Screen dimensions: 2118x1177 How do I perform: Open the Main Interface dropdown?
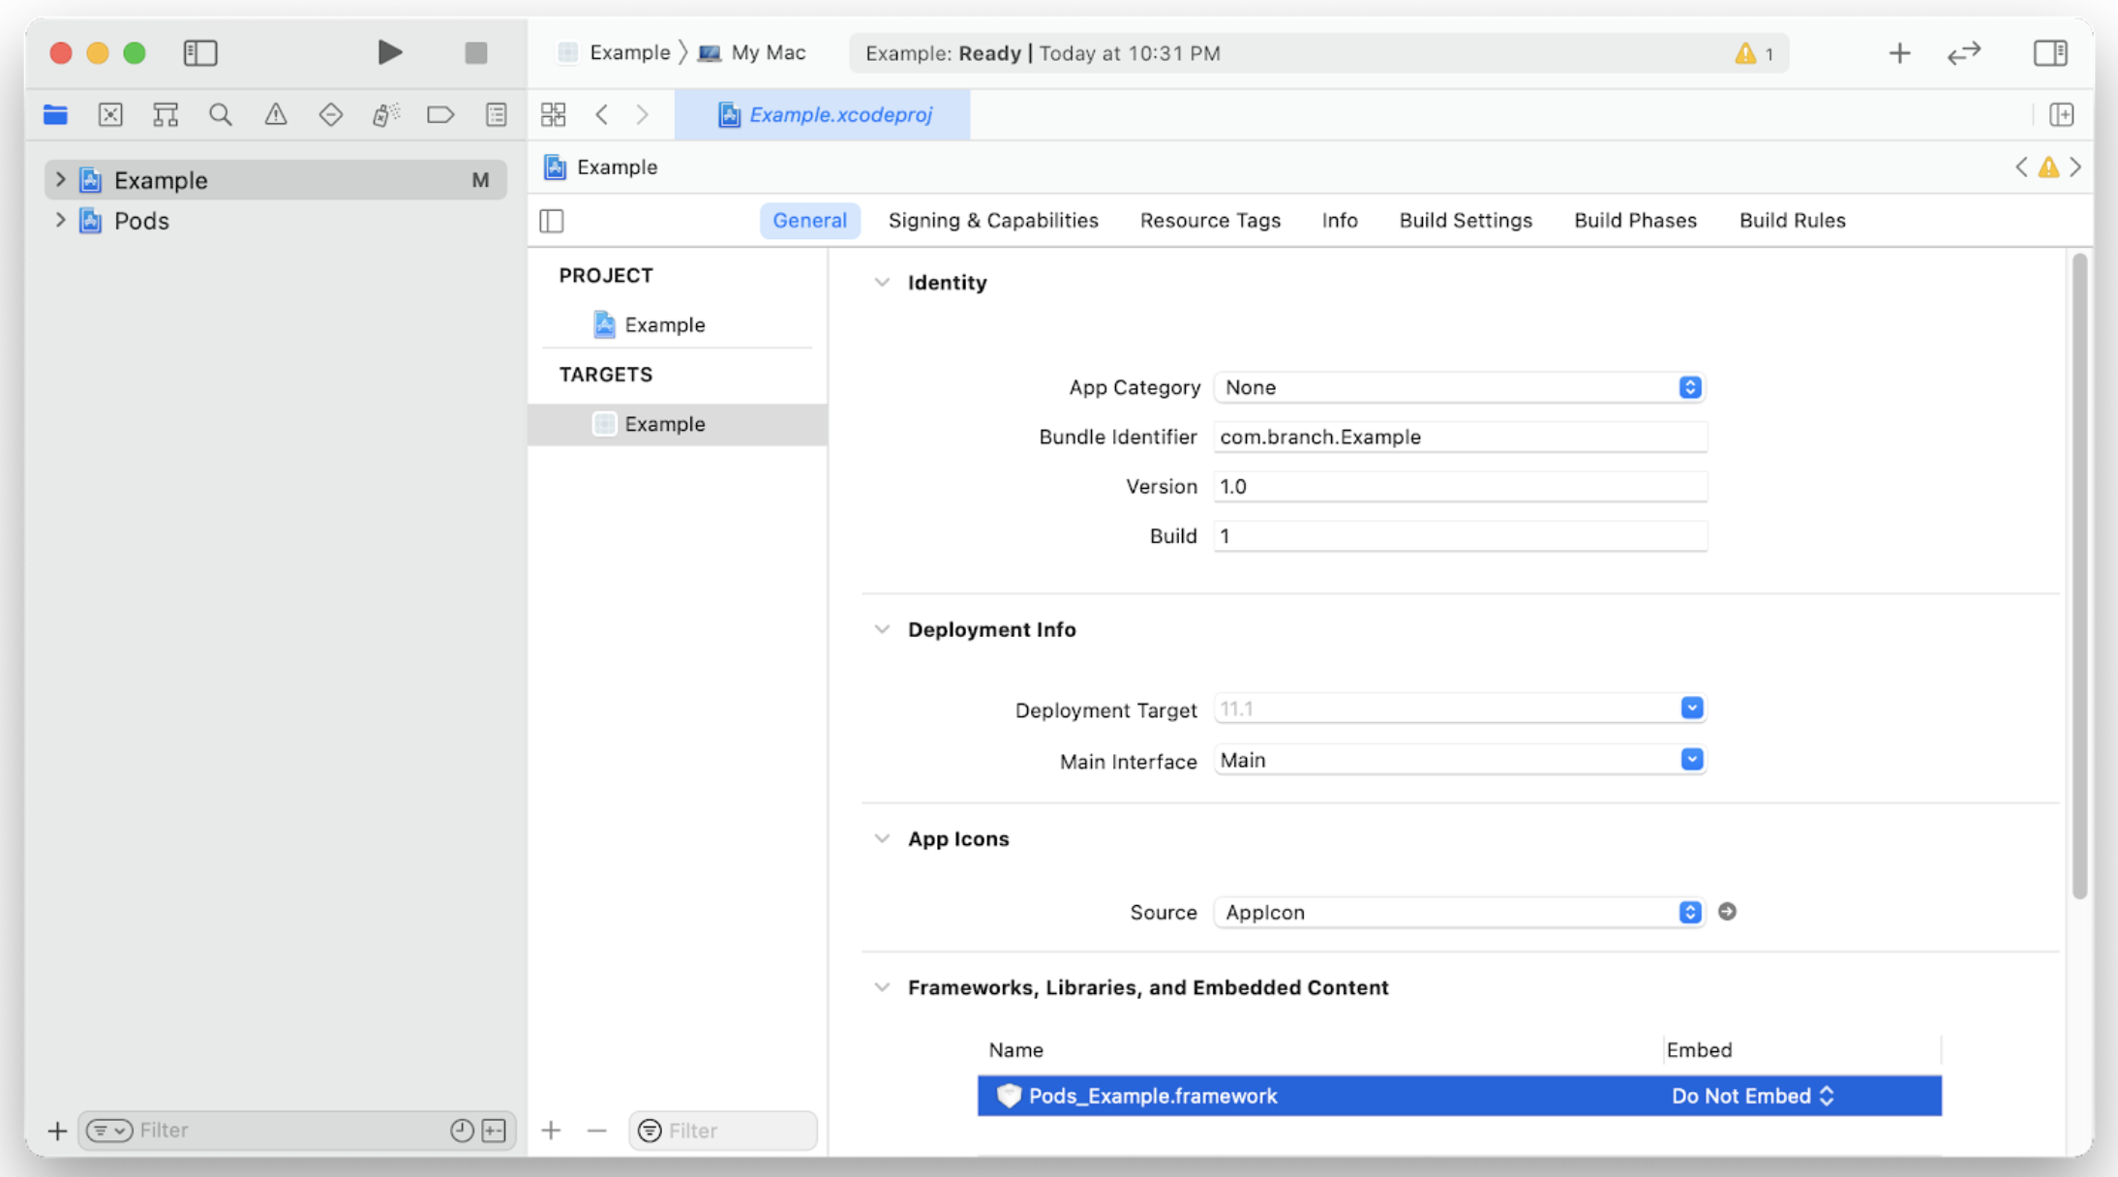pyautogui.click(x=1691, y=760)
